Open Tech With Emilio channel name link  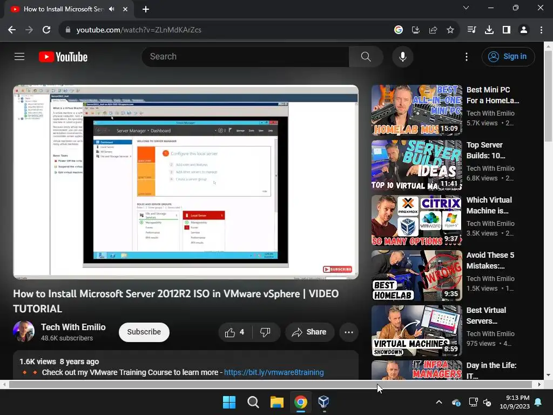coord(73,327)
